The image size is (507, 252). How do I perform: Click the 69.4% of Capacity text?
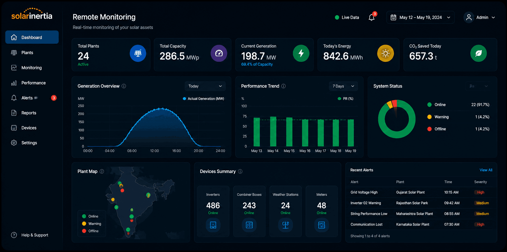(257, 64)
